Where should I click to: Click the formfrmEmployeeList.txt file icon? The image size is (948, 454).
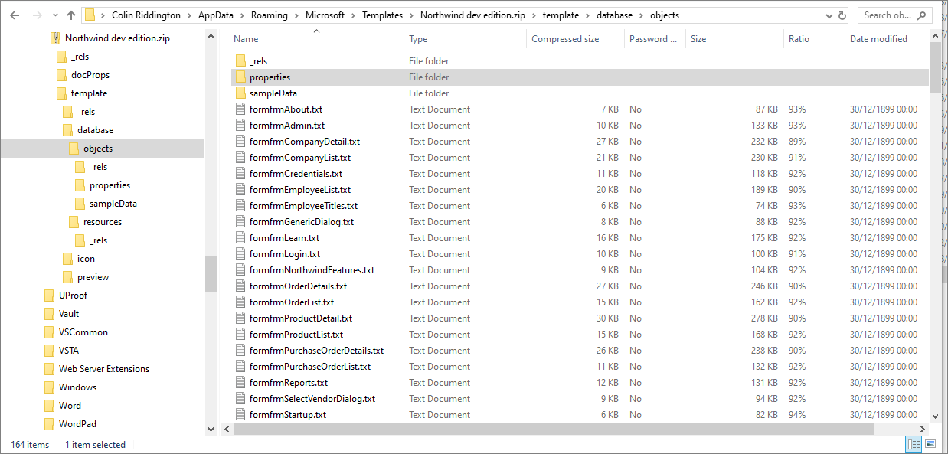240,190
